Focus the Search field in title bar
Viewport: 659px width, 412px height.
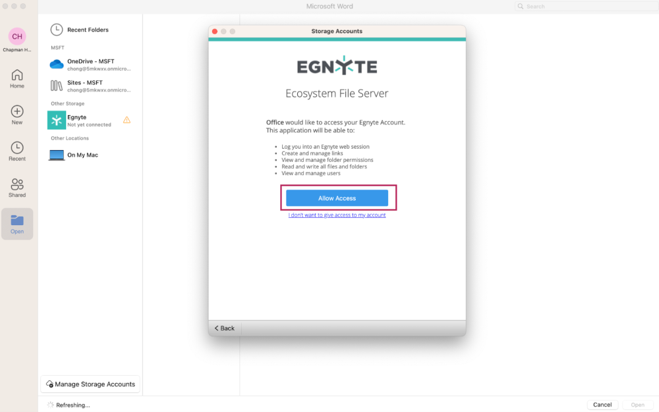pyautogui.click(x=587, y=7)
